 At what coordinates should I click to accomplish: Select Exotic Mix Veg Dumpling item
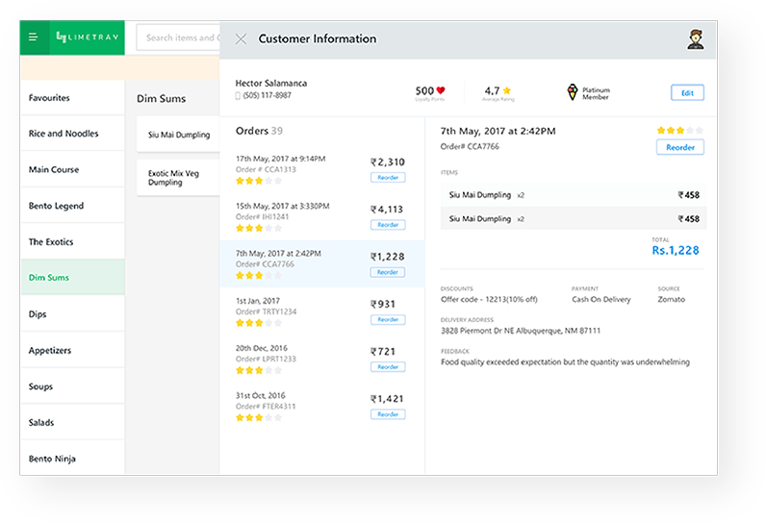pos(178,178)
